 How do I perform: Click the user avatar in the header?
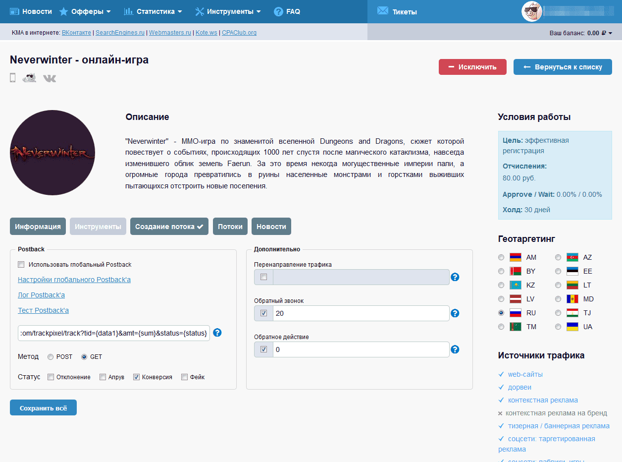point(532,11)
